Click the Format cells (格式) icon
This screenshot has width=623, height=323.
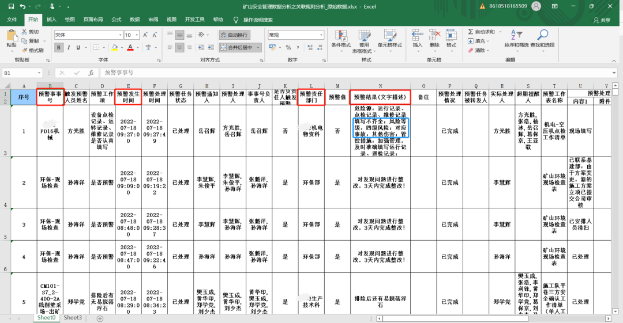pos(451,35)
